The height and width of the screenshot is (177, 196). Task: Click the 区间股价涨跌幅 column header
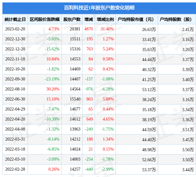45,19
